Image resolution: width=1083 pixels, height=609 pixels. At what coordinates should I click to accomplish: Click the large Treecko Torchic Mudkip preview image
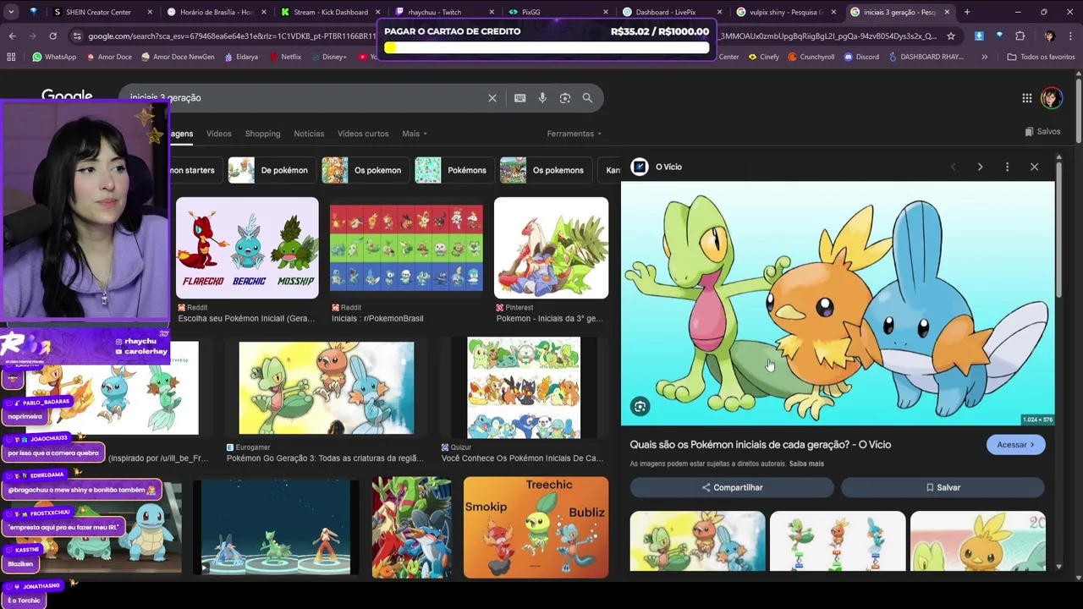(838, 304)
